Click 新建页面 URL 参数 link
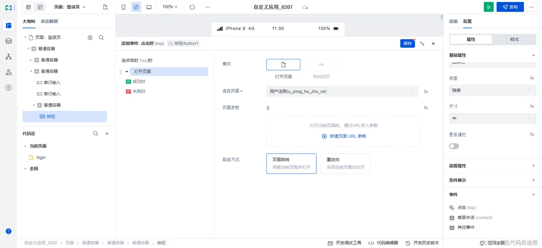 [x=344, y=136]
